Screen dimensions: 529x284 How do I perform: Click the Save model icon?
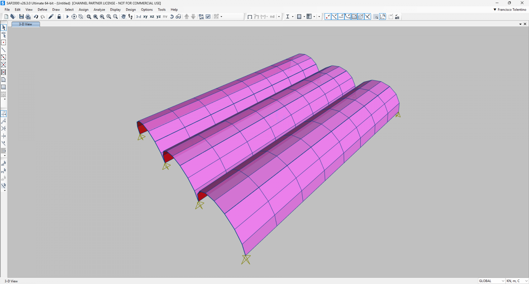click(21, 17)
